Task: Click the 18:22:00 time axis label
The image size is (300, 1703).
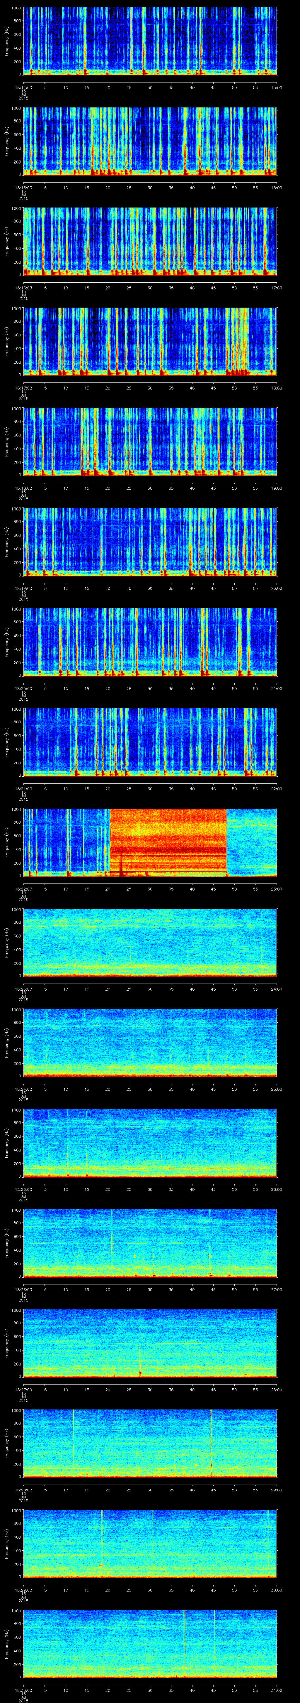Action: click(24, 888)
